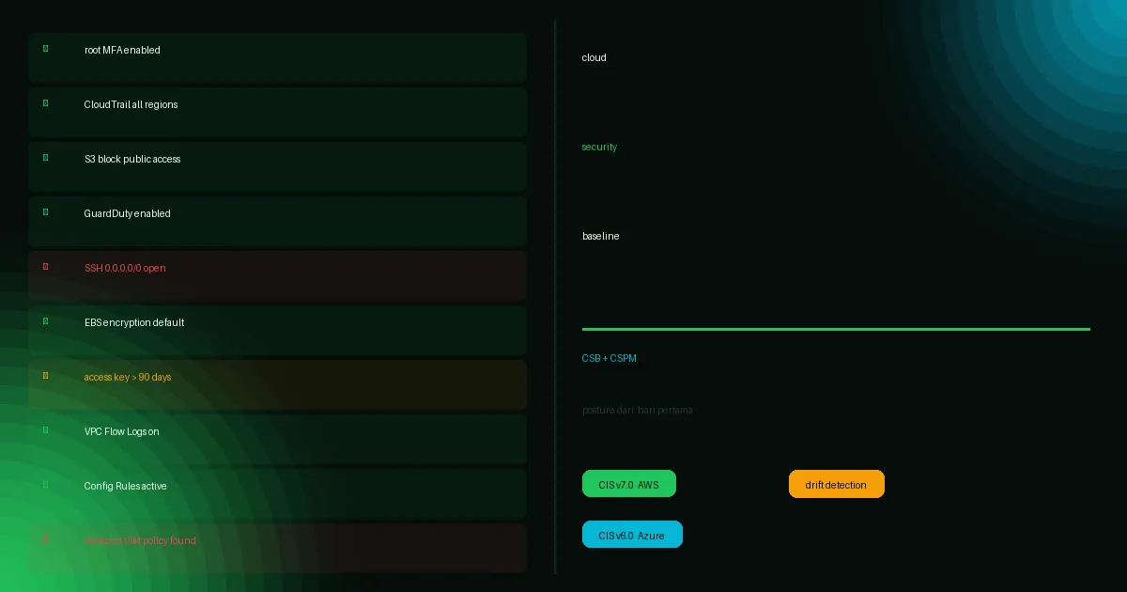Click the CSB + CSPM label
This screenshot has height=592, width=1127.
pyautogui.click(x=610, y=358)
